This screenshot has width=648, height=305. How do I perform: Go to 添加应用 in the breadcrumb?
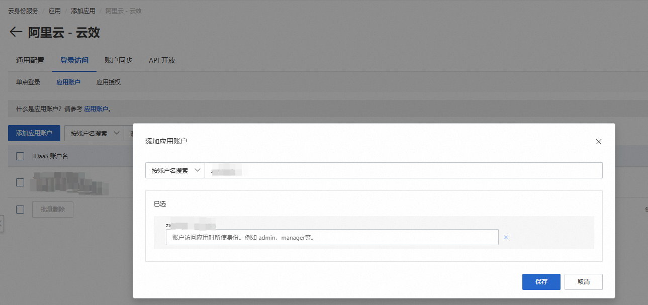pyautogui.click(x=83, y=11)
